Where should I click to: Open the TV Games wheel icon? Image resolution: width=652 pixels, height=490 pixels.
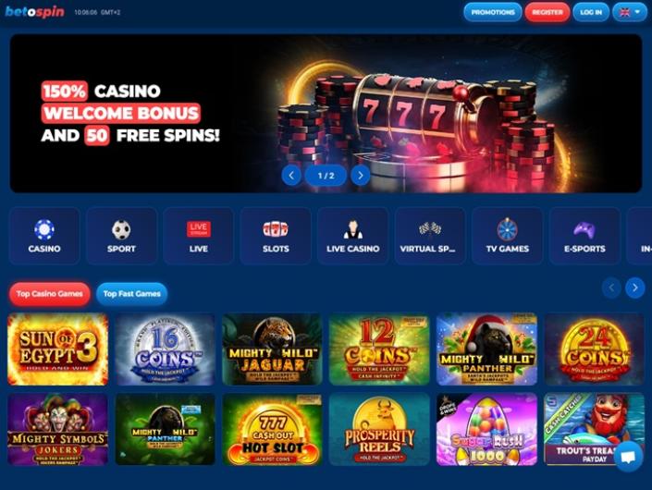508,229
